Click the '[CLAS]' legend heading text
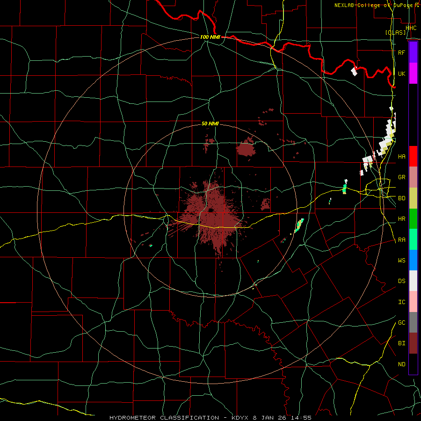The width and height of the screenshot is (421, 421). (395, 32)
